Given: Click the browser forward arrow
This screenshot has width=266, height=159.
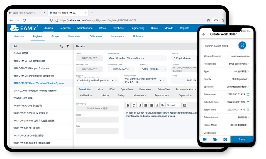Looking at the screenshot, I should click(x=18, y=20).
